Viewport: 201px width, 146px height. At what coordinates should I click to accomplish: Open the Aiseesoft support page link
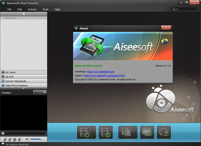pyautogui.click(x=104, y=76)
